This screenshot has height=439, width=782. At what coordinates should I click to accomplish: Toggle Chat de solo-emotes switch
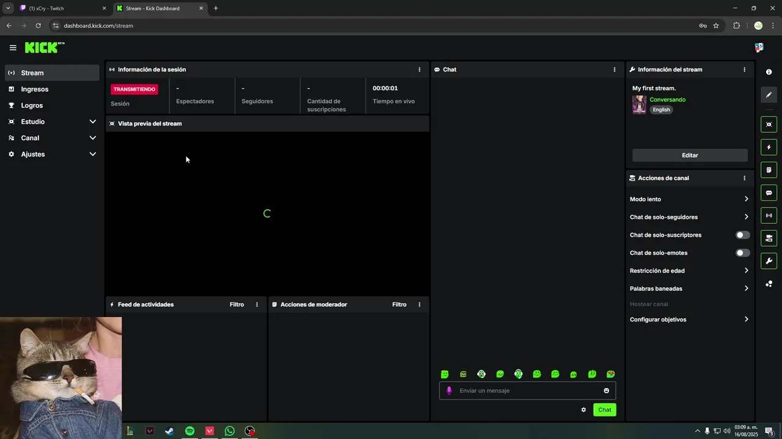[x=742, y=253]
